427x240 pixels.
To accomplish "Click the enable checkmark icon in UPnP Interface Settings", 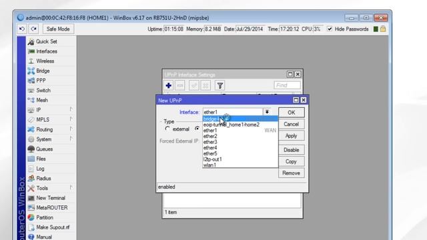I will [x=194, y=86].
